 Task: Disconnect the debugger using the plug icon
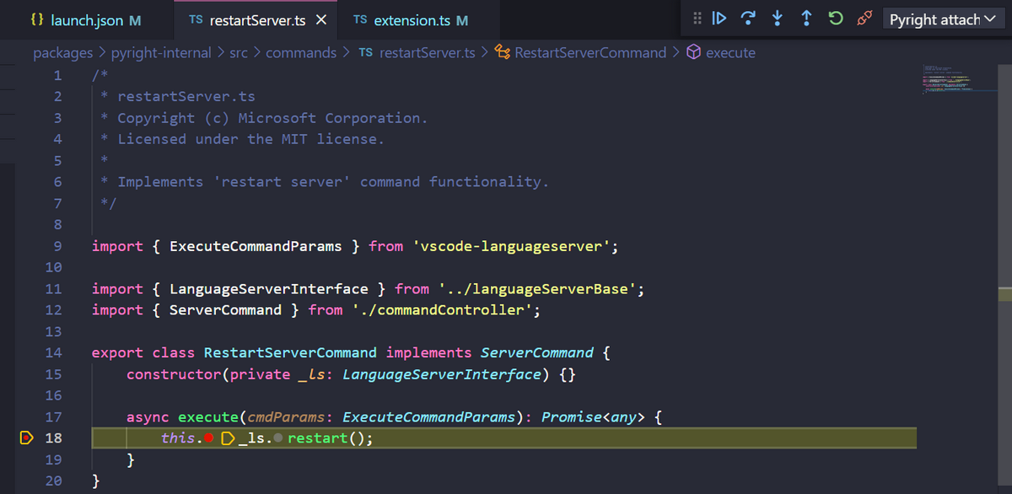(864, 19)
